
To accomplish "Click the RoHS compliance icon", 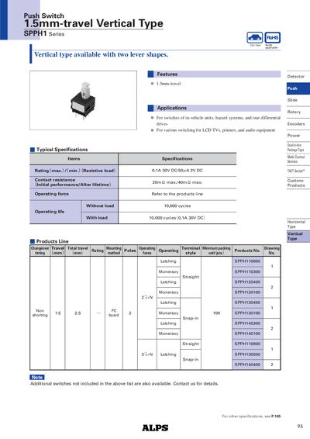I will coord(272,37).
